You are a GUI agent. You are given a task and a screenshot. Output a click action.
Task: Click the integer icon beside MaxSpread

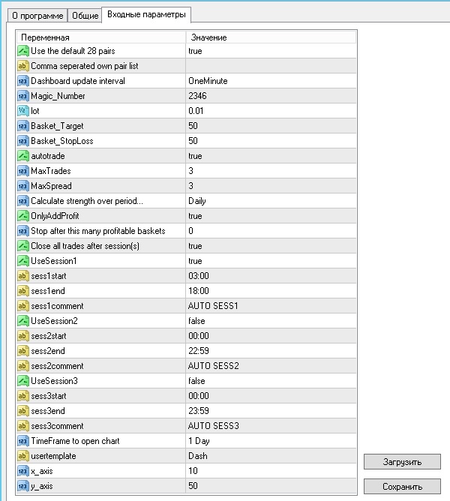[23, 186]
